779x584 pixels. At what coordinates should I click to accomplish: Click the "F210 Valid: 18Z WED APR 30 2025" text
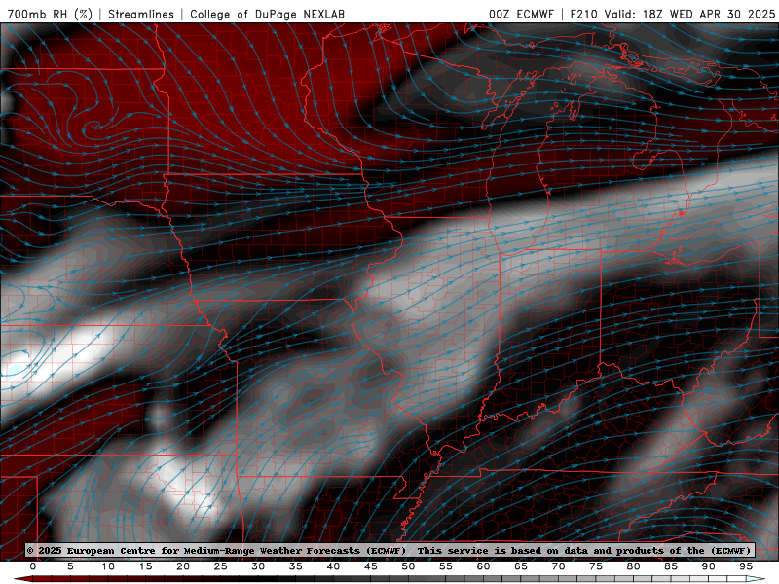point(673,14)
